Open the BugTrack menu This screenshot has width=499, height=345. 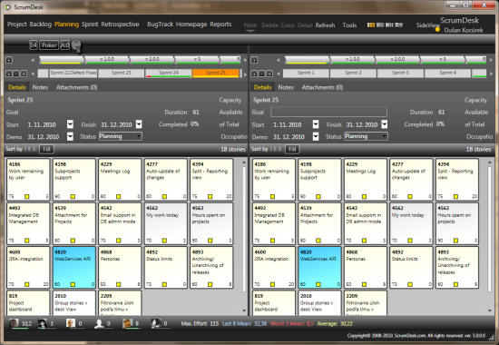[160, 25]
